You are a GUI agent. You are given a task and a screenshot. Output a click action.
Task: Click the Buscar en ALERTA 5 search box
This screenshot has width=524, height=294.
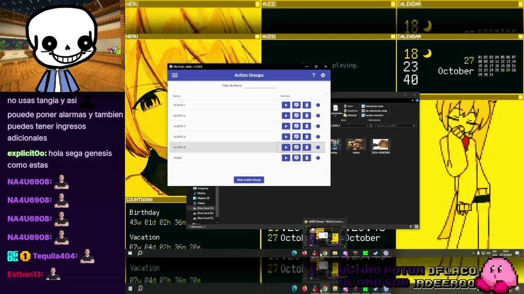click(395, 126)
